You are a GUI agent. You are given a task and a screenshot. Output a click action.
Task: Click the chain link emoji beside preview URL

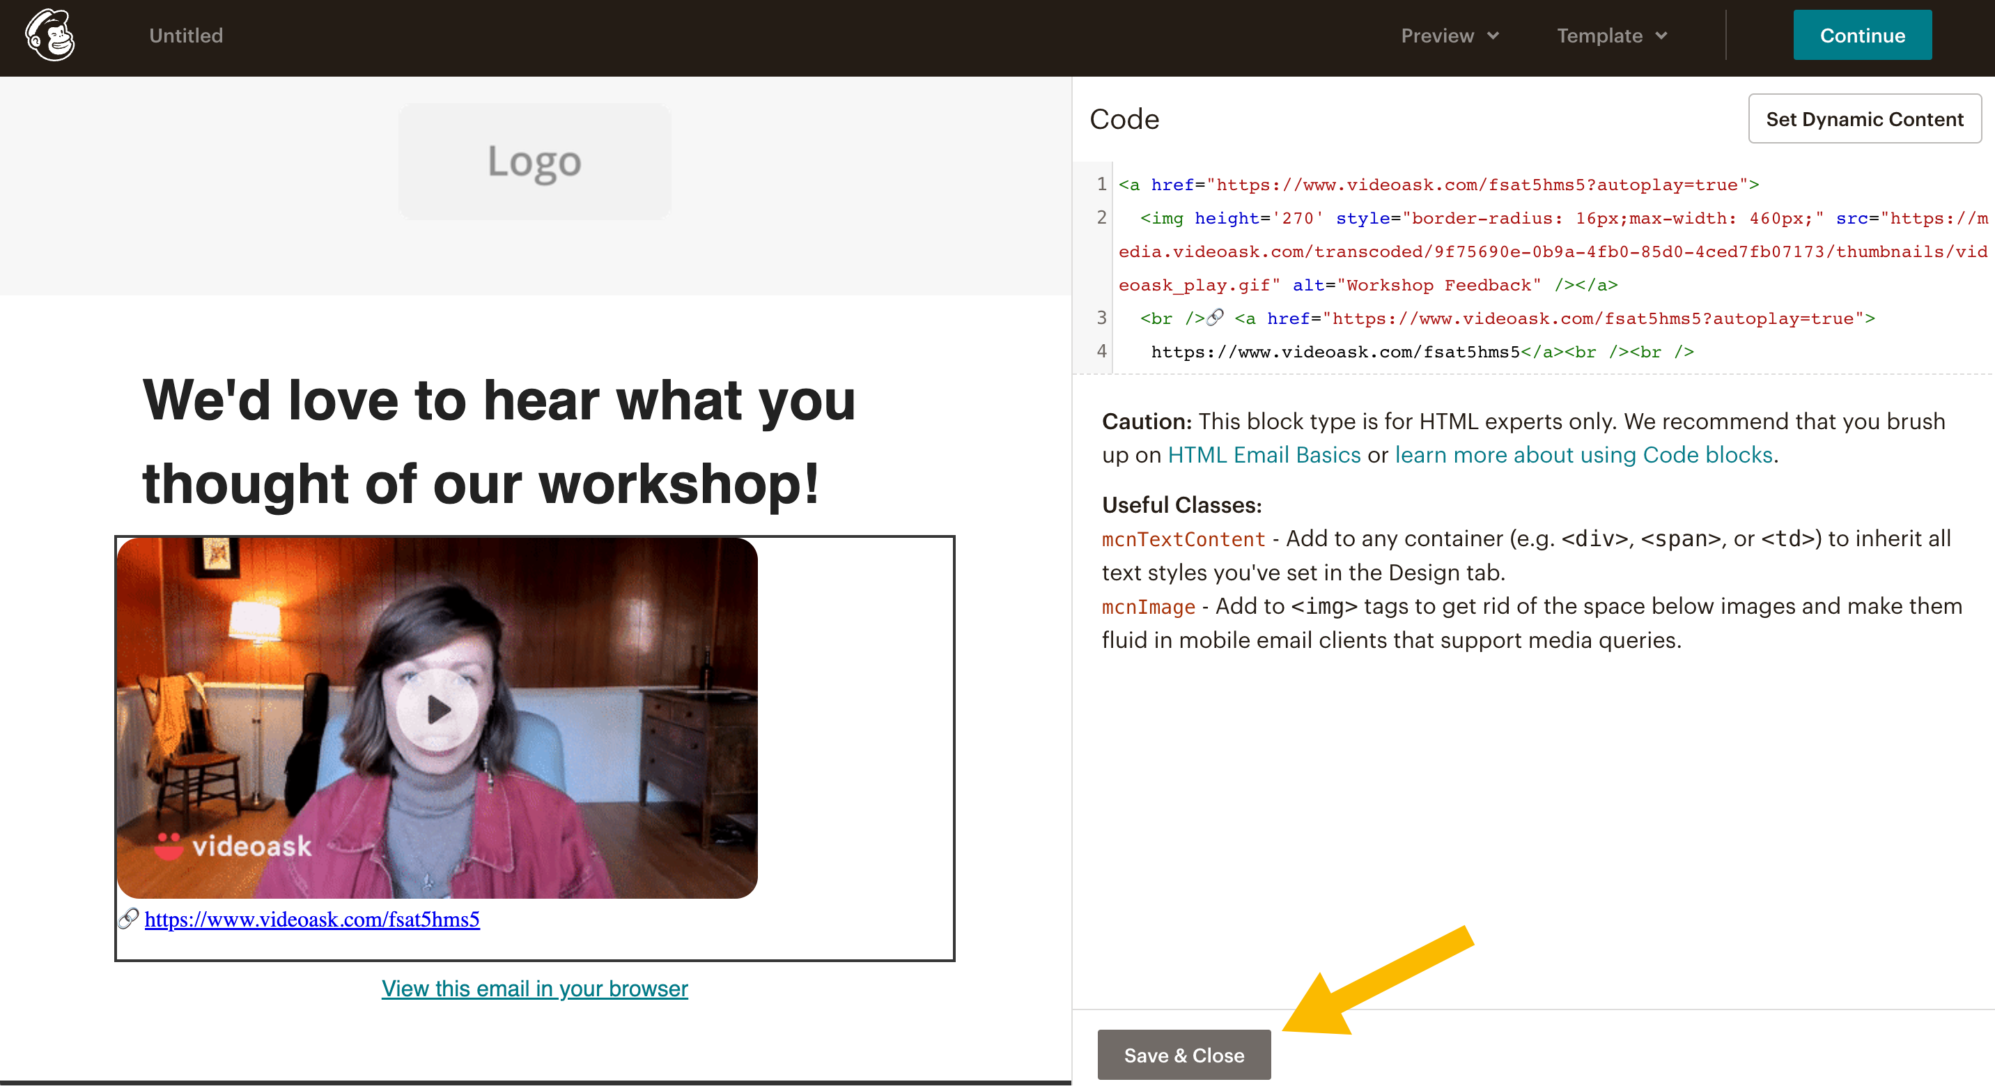coord(129,919)
